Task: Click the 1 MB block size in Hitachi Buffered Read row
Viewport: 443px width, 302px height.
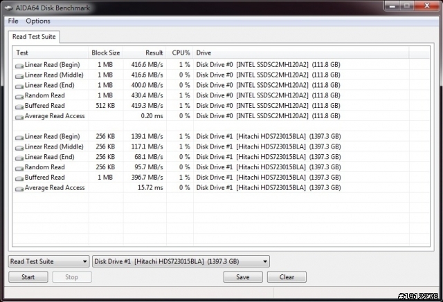Action: [x=105, y=178]
